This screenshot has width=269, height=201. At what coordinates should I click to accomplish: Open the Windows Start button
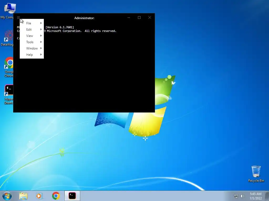tap(7, 196)
